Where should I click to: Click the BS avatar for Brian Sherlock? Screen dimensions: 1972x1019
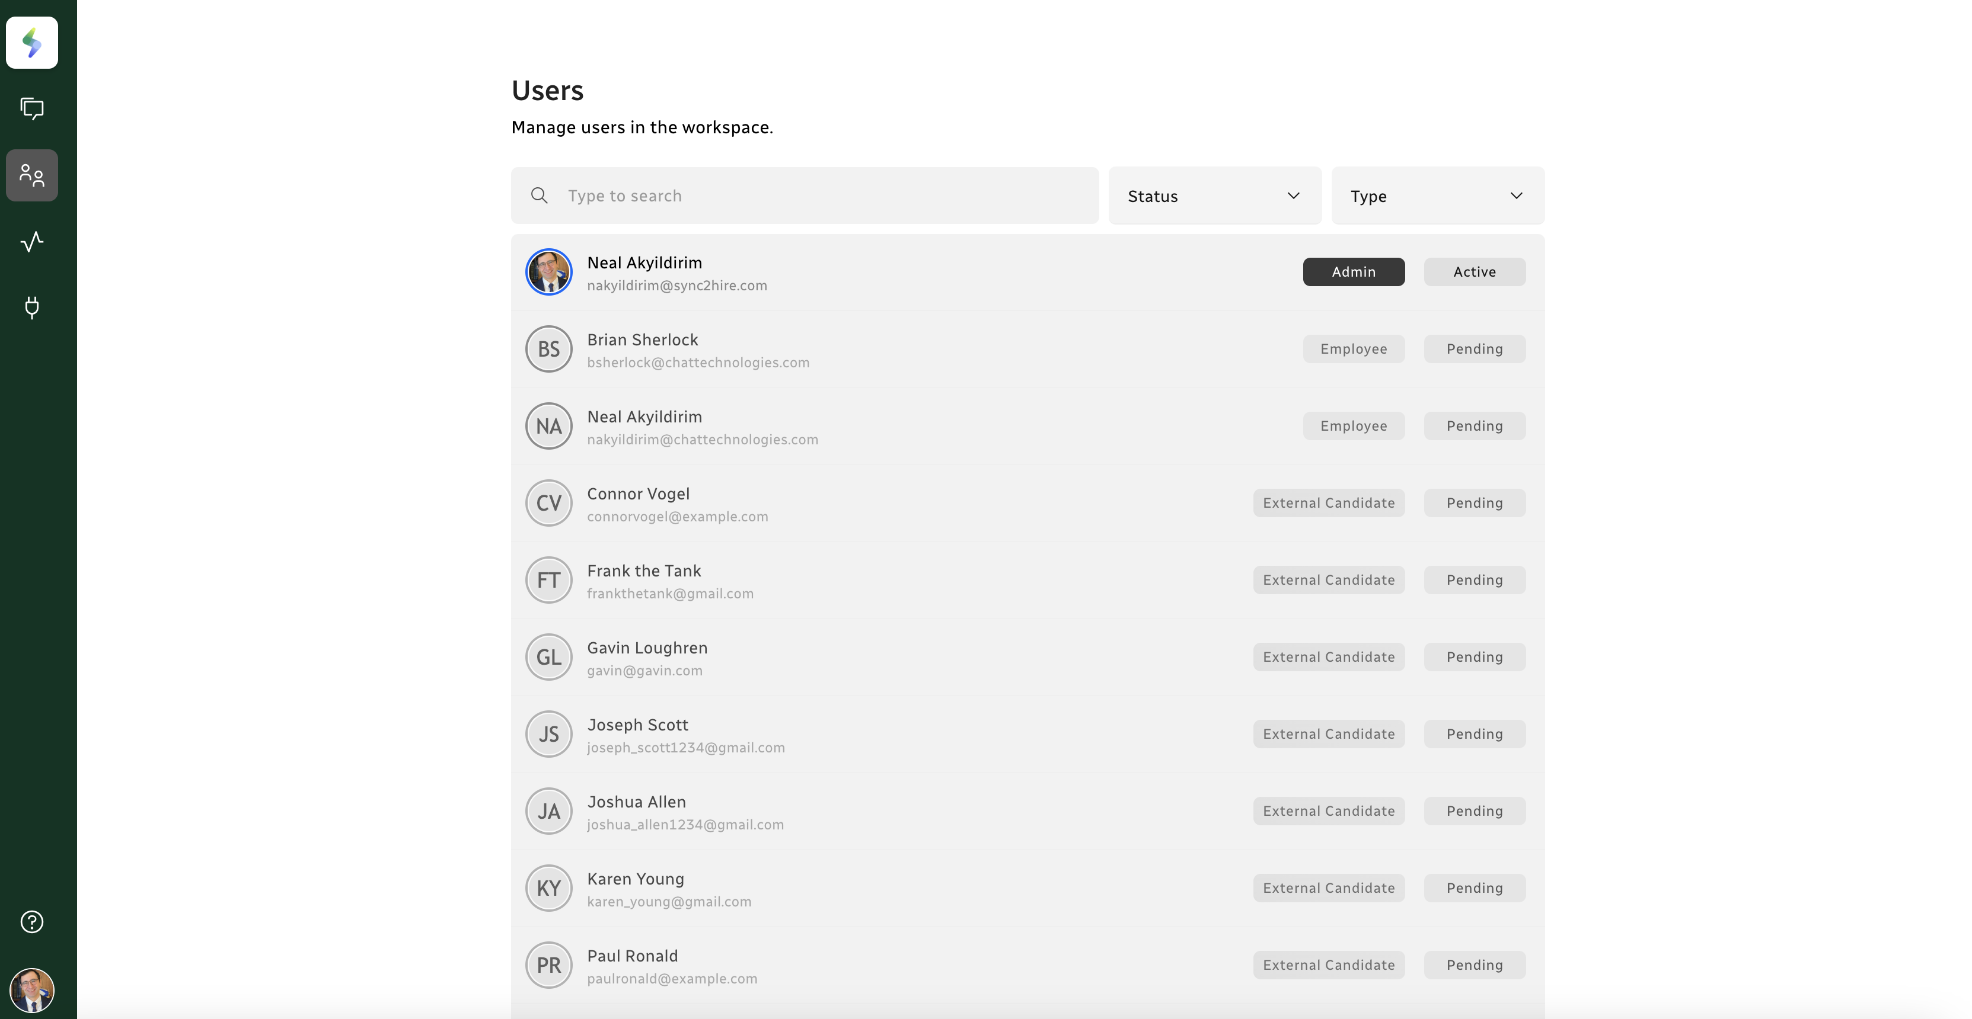click(x=549, y=349)
